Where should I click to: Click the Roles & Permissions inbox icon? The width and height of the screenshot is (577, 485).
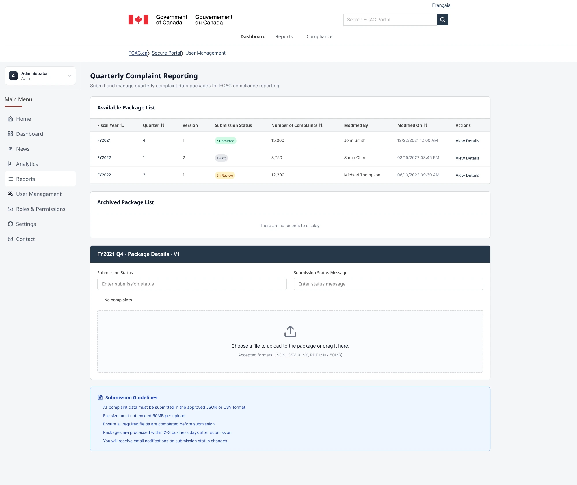10,209
